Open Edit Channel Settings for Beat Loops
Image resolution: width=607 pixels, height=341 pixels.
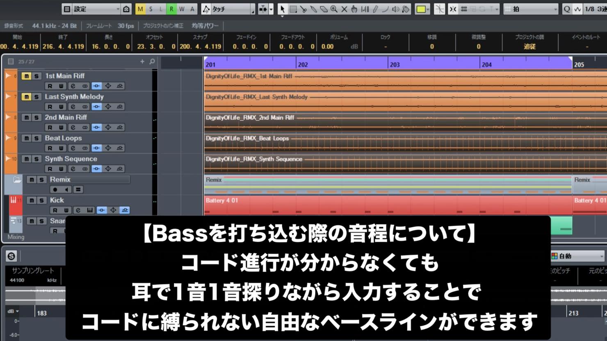click(x=73, y=148)
